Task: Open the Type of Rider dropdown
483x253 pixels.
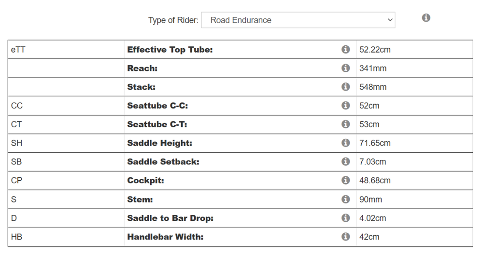Action: coord(298,20)
